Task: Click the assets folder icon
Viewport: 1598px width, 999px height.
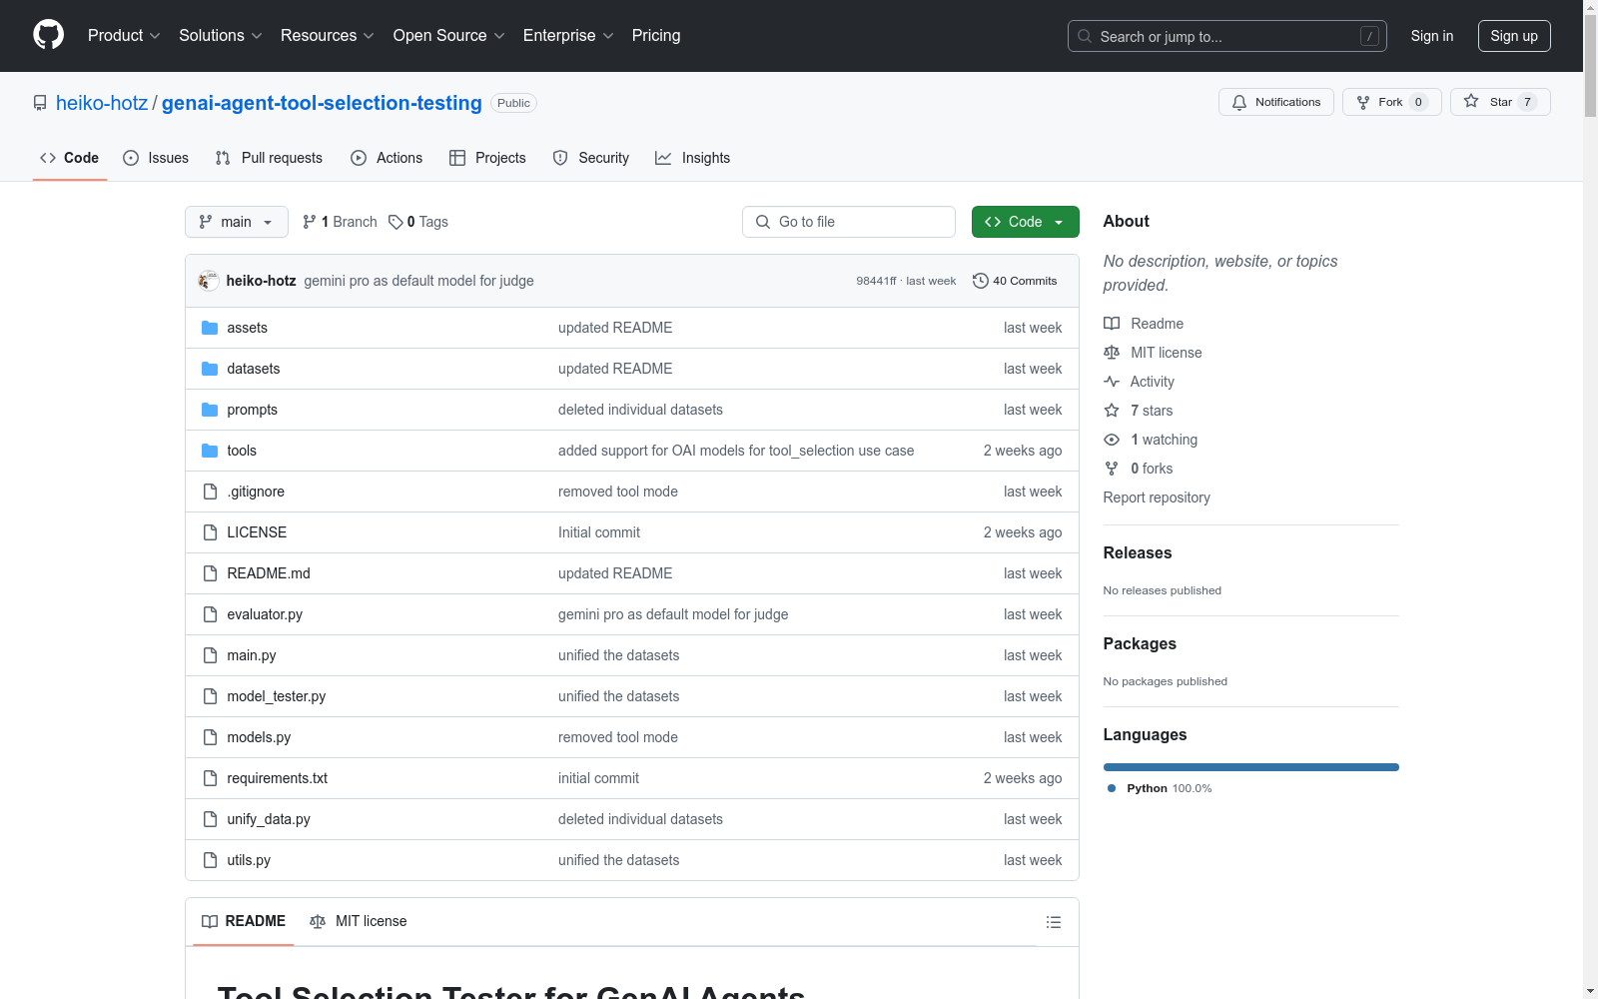Action: pyautogui.click(x=210, y=328)
